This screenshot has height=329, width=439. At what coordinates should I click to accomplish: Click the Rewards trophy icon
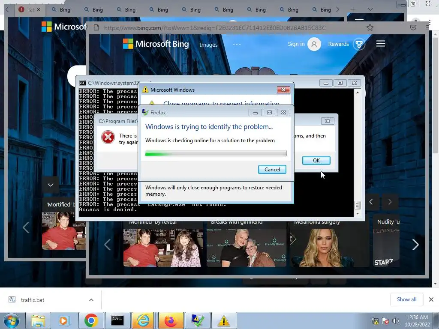pyautogui.click(x=359, y=44)
